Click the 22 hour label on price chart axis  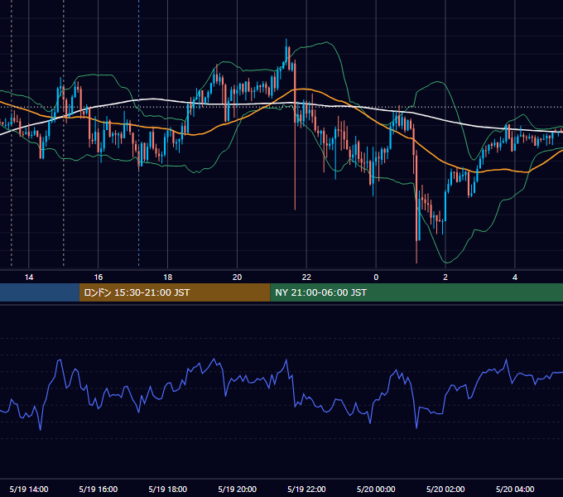pyautogui.click(x=306, y=277)
